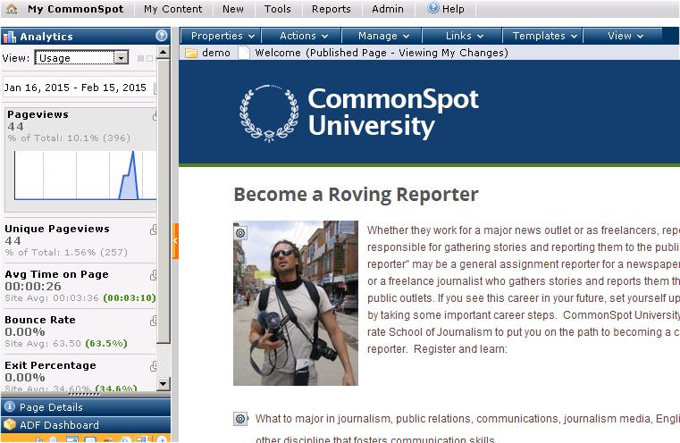Screen dimensions: 680x443
Task: Open the My CommonSpot menu
Action: [x=75, y=9]
